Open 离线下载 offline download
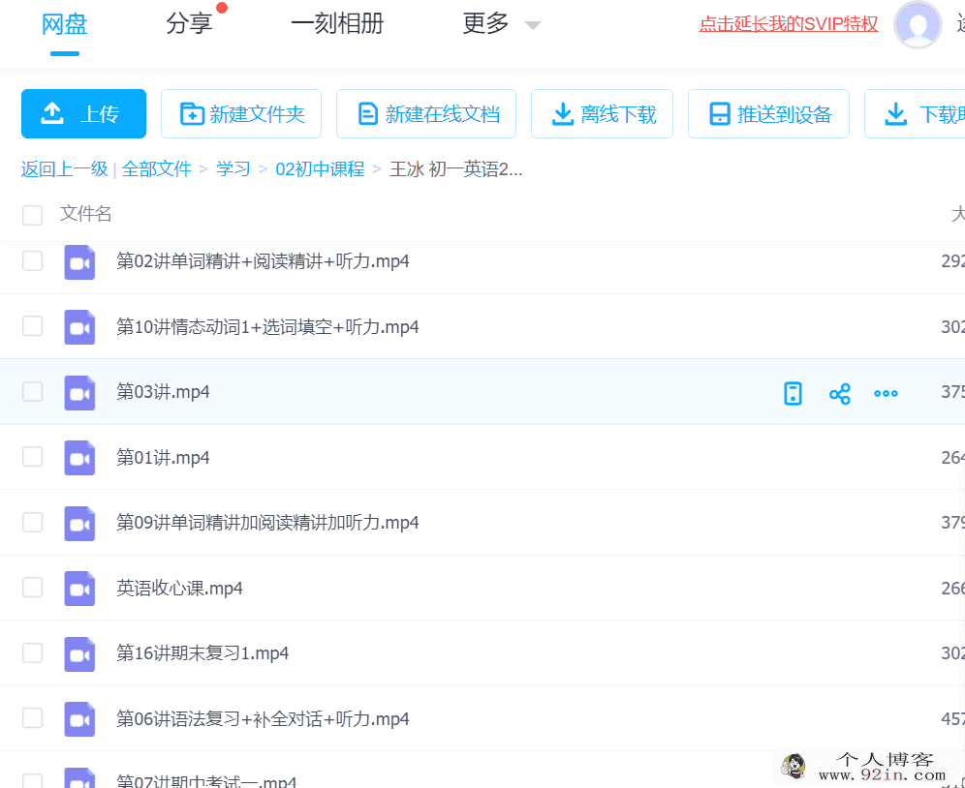This screenshot has height=788, width=965. 602,114
